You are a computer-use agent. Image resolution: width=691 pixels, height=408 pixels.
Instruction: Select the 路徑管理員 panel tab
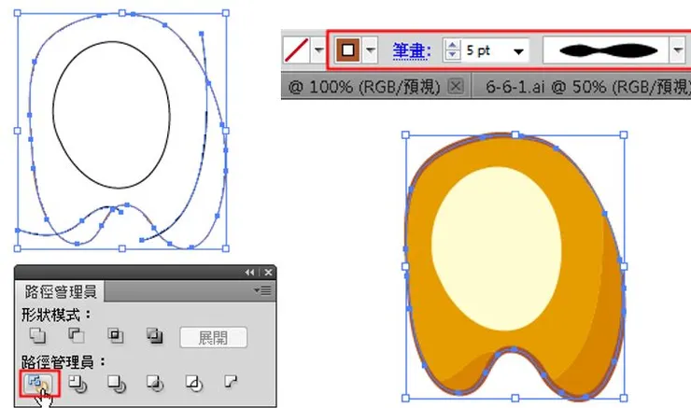click(x=60, y=291)
